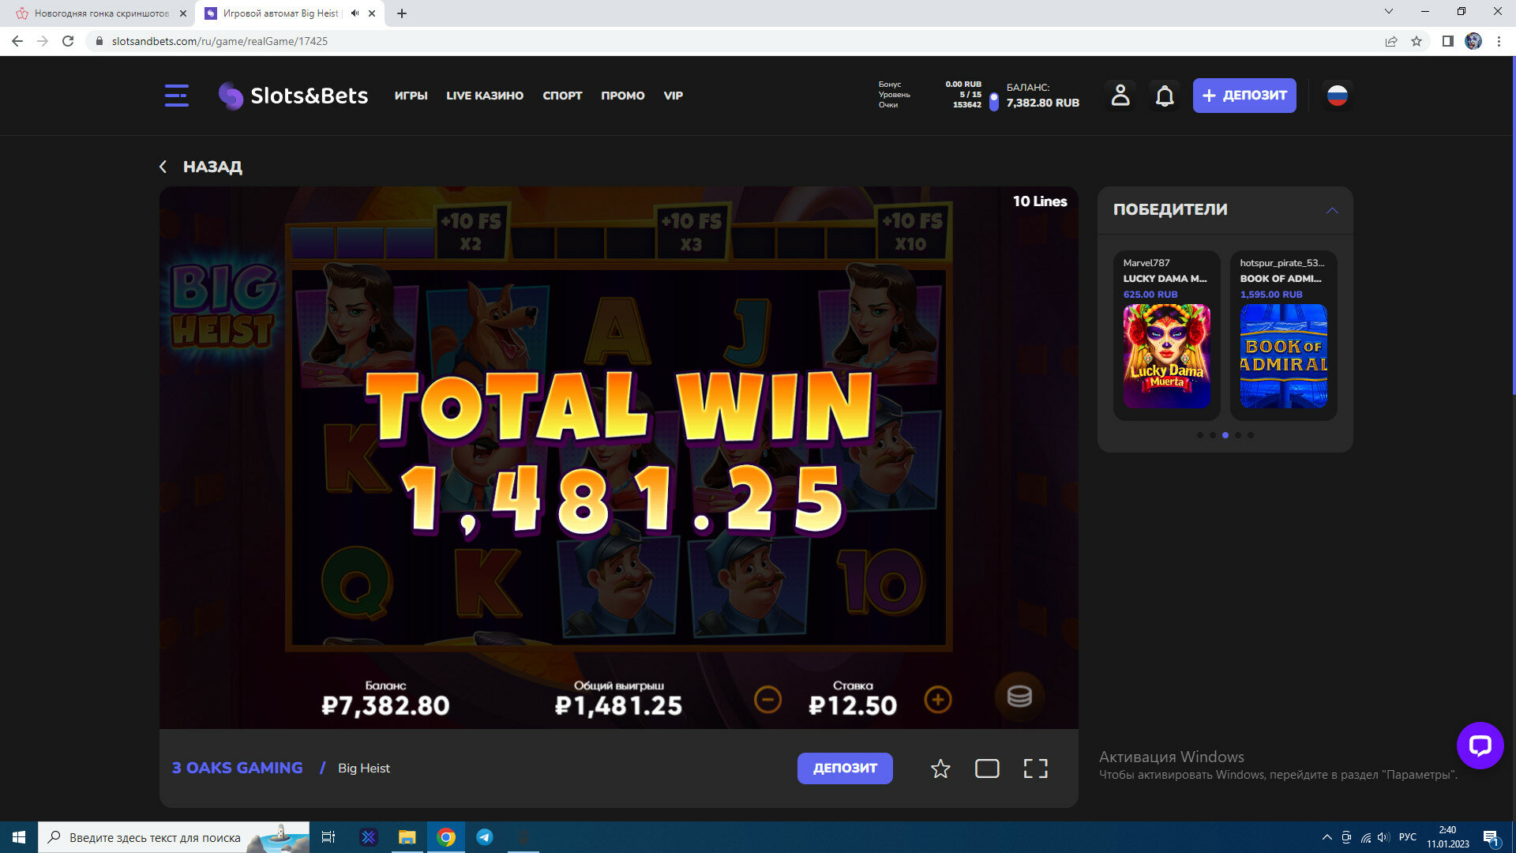The image size is (1516, 853).
Task: Decrease the bet with minus button
Action: click(767, 700)
